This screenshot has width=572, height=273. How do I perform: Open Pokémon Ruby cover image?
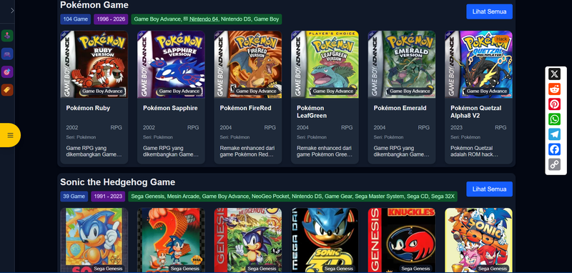coord(94,64)
